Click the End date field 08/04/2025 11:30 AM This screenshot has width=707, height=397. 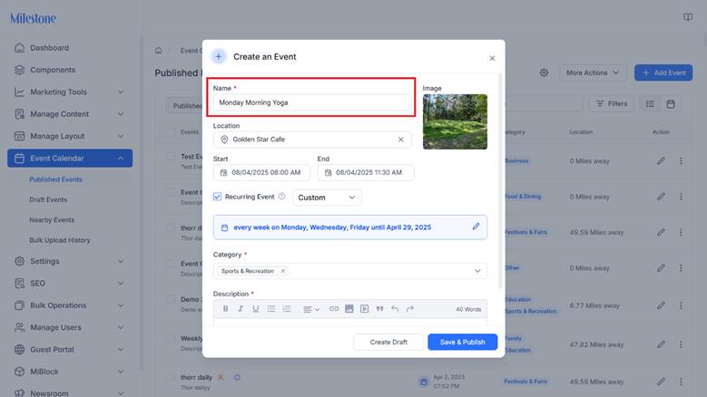[x=366, y=172]
